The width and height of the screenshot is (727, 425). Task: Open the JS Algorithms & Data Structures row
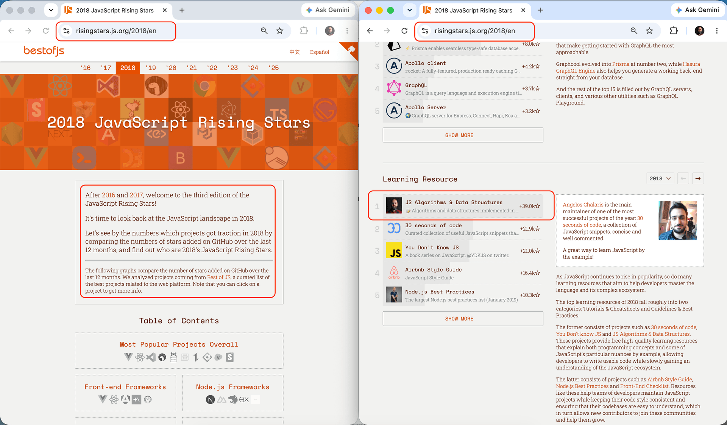coord(463,206)
